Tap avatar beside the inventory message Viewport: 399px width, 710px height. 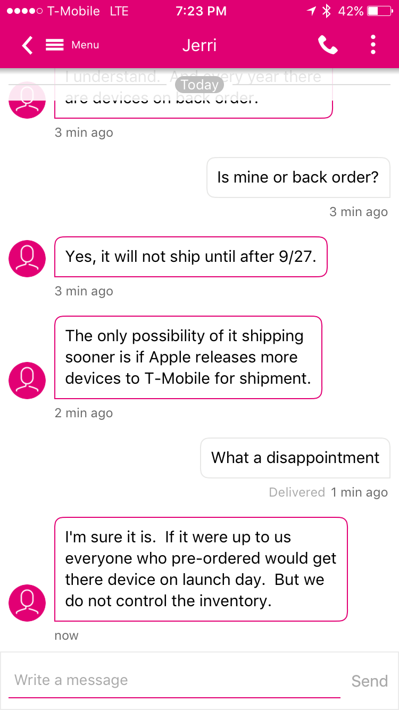pos(27,603)
